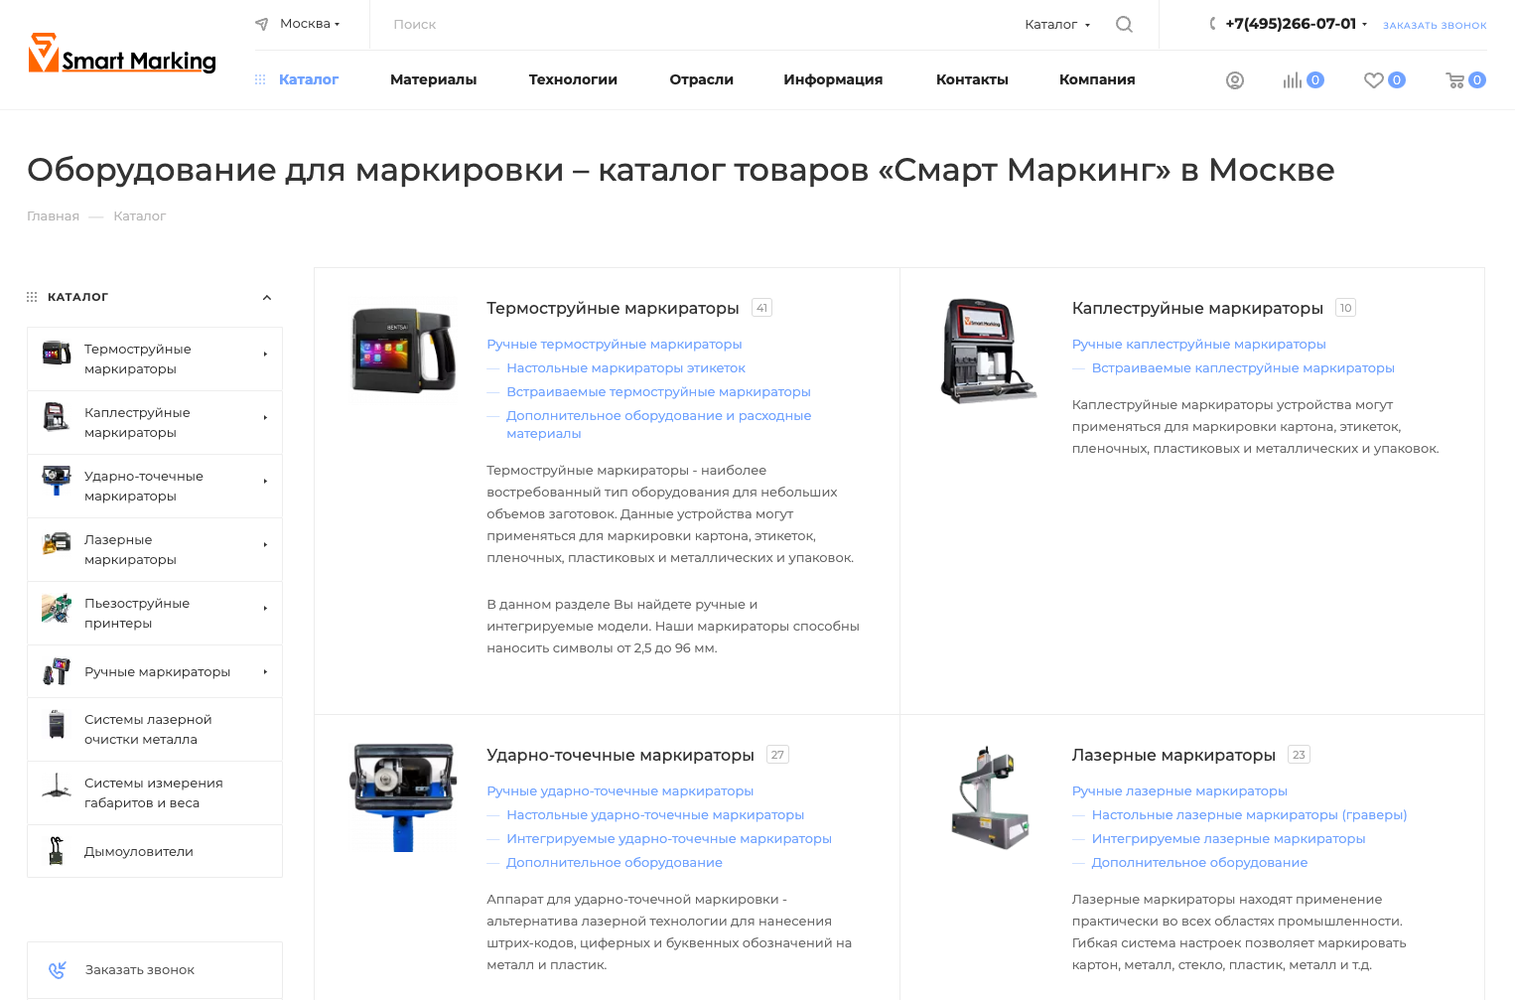Open Настольные маркираторы этикеток link
The image size is (1515, 1000).
point(625,368)
